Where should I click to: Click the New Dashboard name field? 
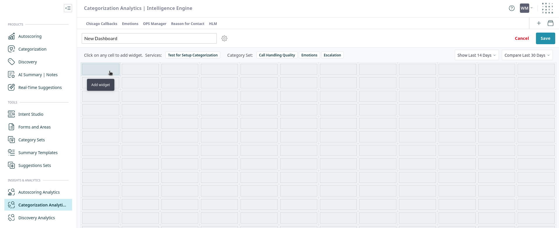[149, 38]
